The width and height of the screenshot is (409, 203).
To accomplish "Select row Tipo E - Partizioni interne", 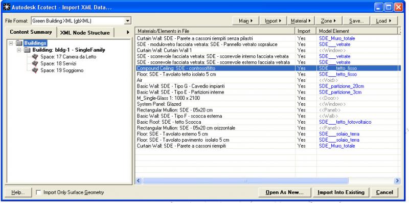I will [268, 92].
